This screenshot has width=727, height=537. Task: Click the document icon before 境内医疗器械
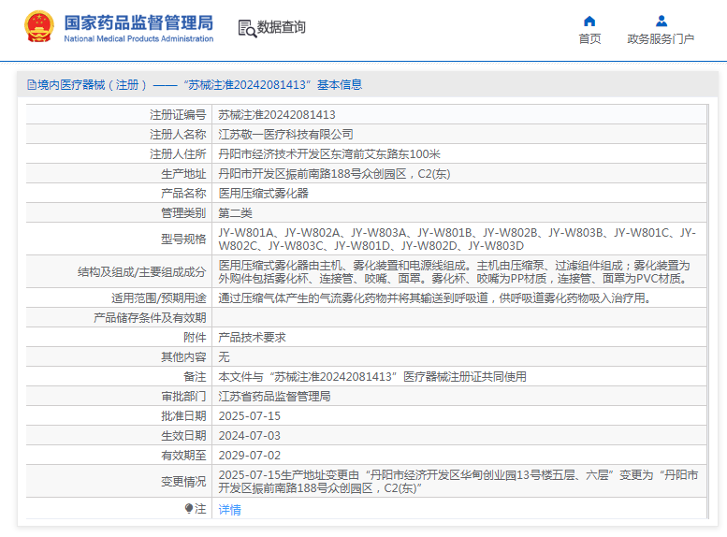(32, 85)
